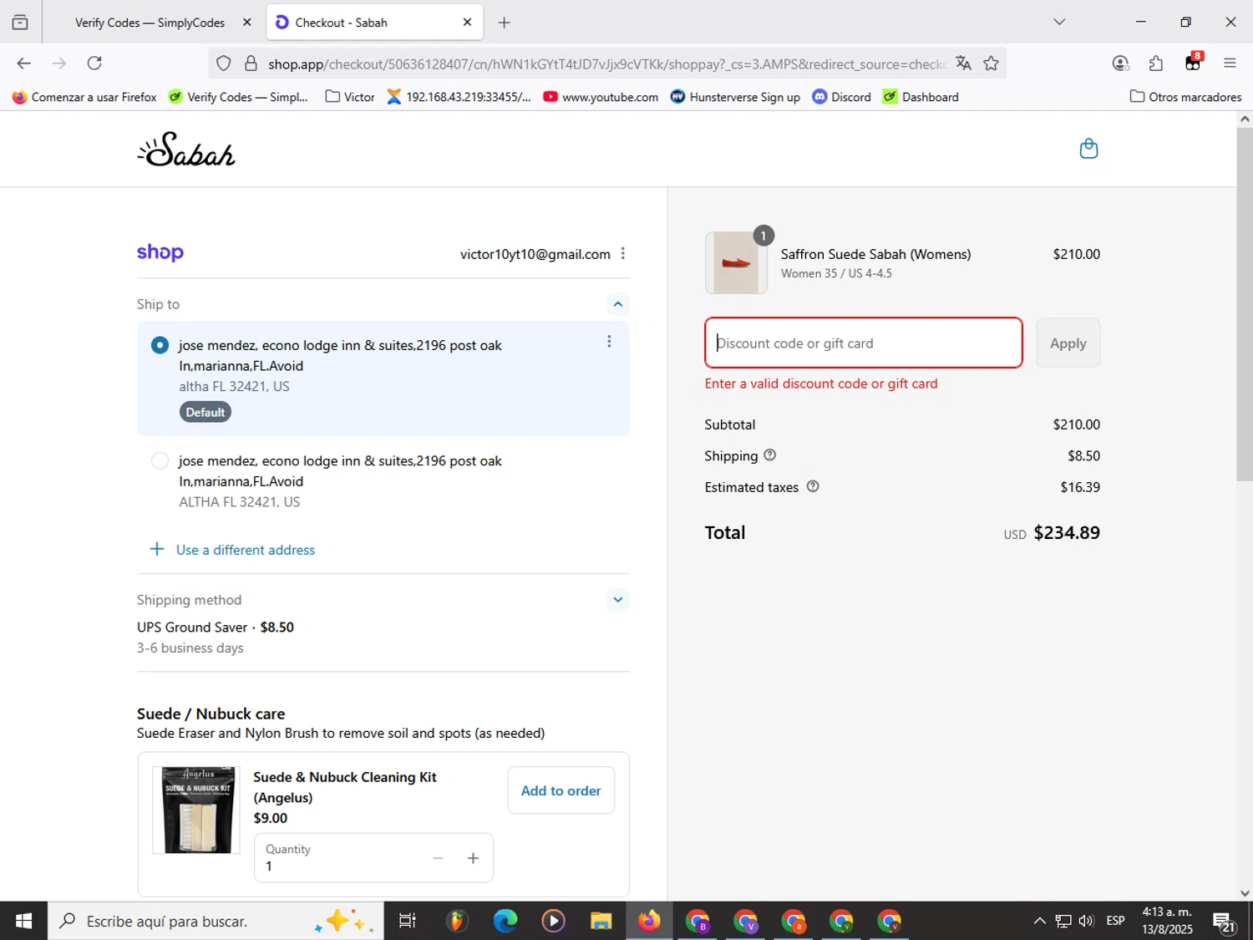Click the translate page icon

pyautogui.click(x=963, y=64)
